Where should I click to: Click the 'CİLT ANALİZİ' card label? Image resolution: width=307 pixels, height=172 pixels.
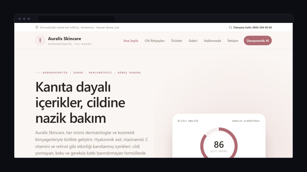point(190,121)
